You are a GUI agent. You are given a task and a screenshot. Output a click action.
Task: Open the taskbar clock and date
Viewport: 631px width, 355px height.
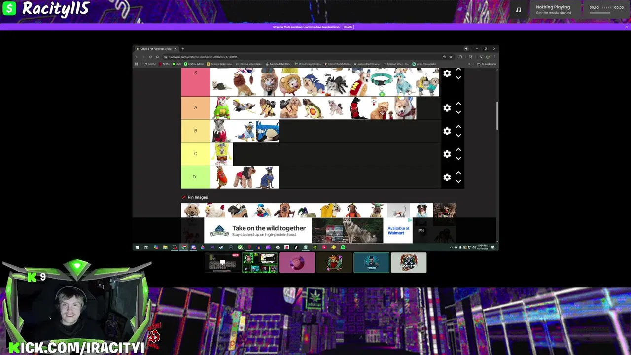click(x=482, y=247)
